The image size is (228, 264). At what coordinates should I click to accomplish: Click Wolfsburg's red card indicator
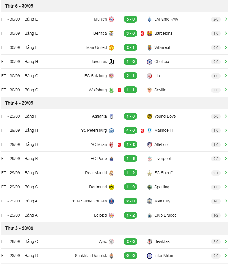119,90
